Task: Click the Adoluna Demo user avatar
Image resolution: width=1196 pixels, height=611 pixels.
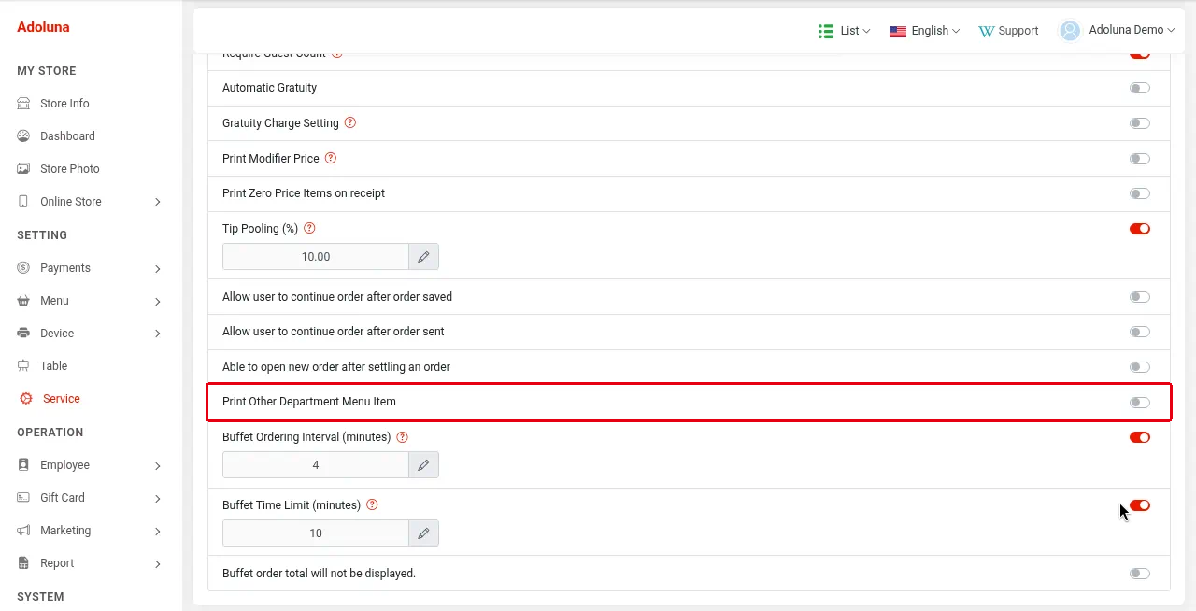Action: point(1070,31)
